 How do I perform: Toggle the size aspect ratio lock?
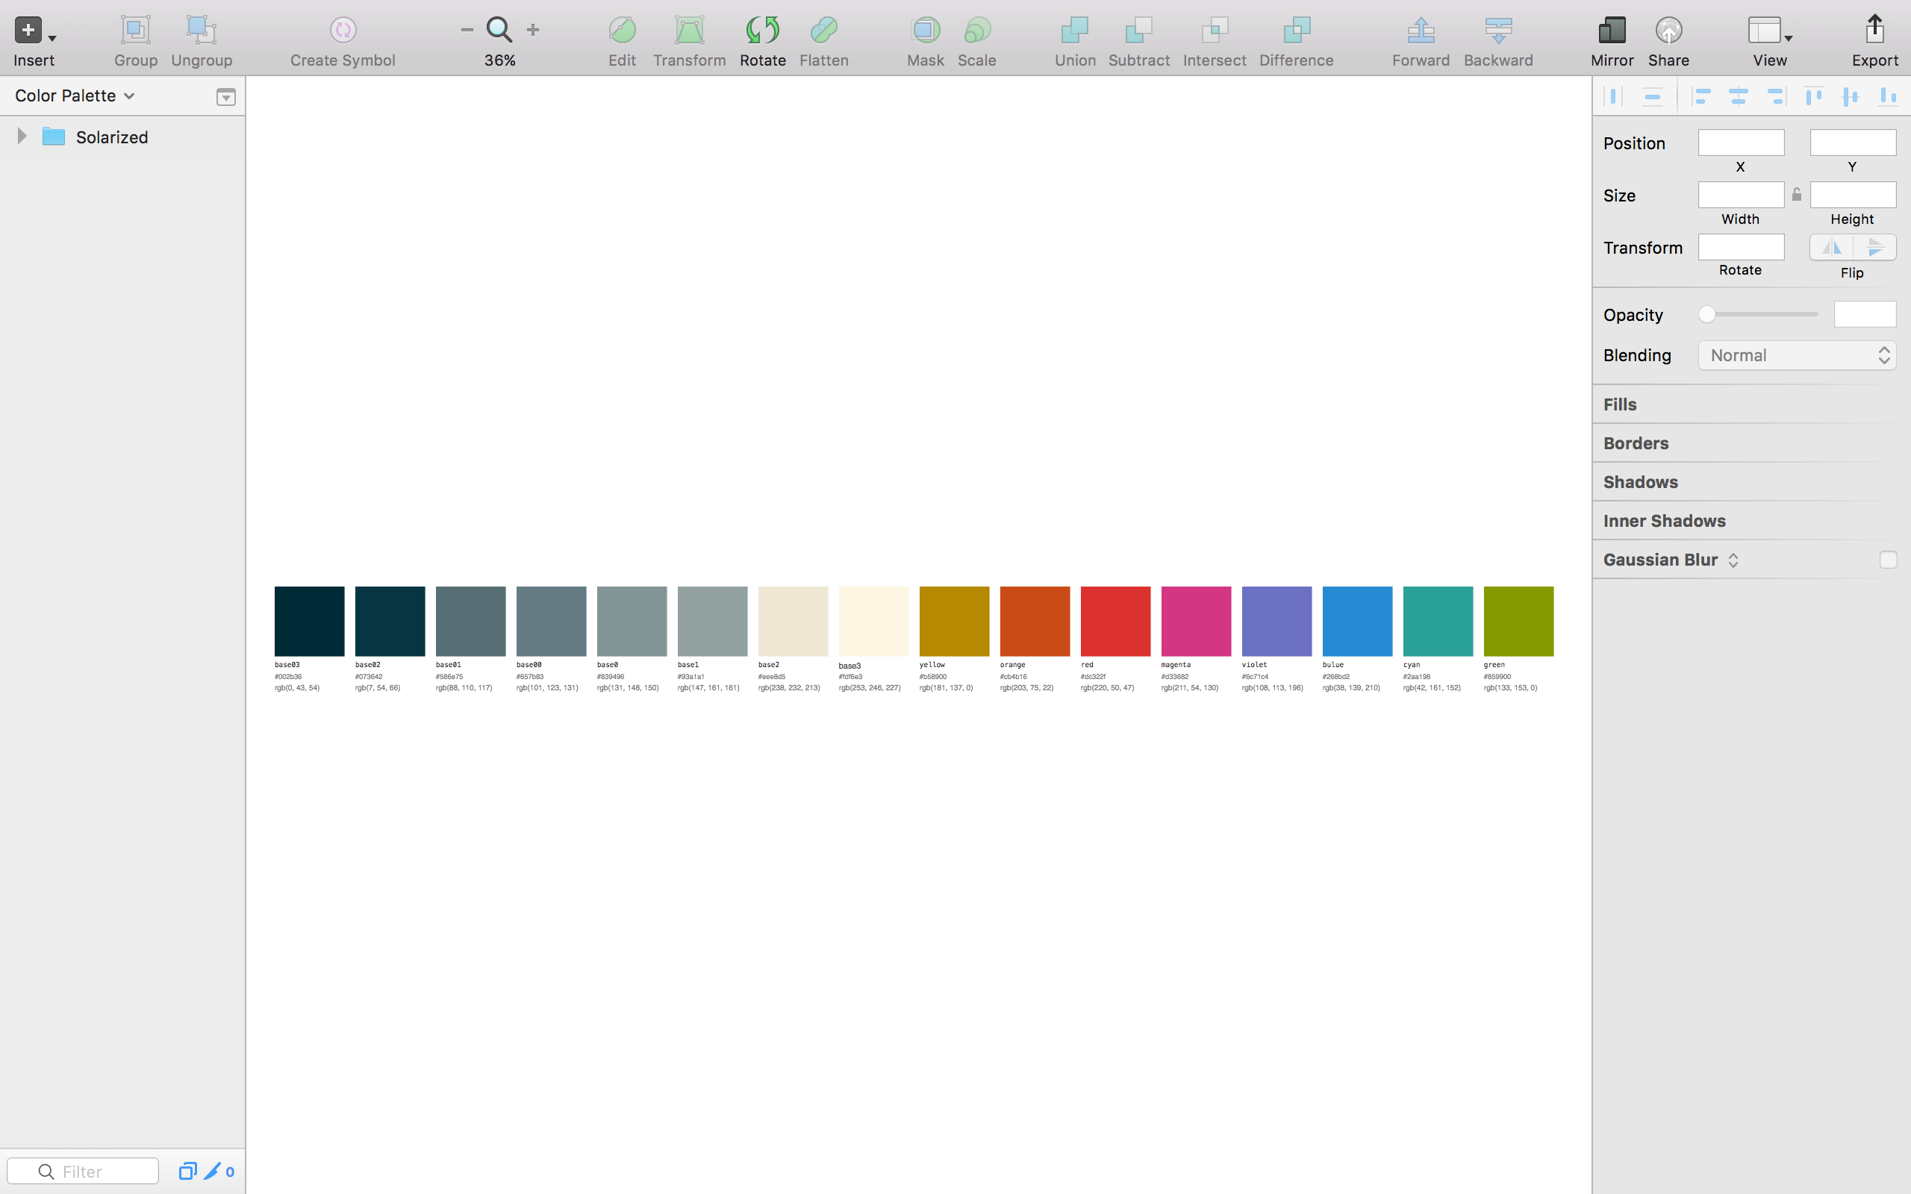(1797, 194)
